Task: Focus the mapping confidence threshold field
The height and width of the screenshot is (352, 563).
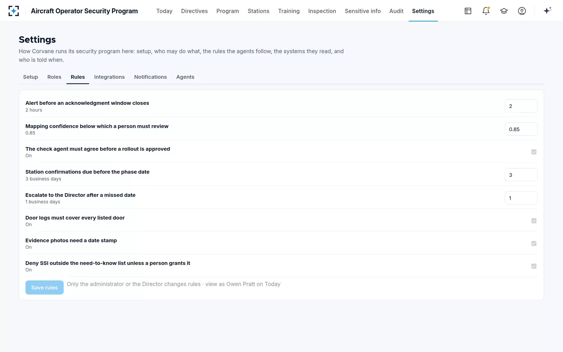Action: tap(521, 129)
